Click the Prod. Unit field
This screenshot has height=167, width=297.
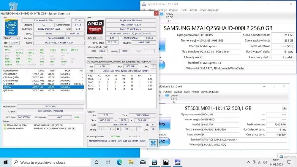[75, 34]
